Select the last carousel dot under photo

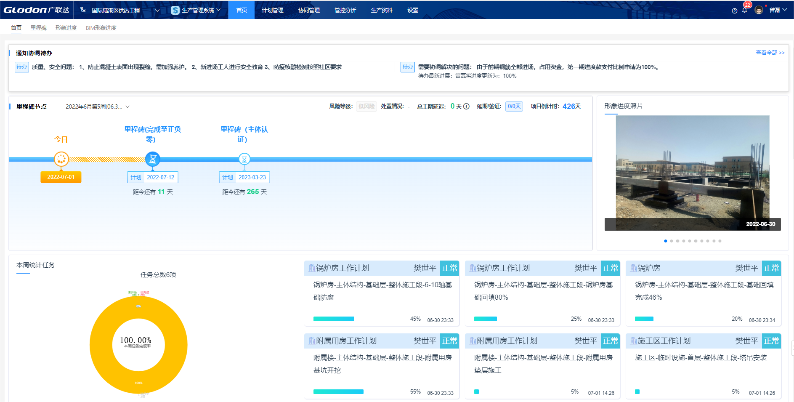tap(720, 241)
